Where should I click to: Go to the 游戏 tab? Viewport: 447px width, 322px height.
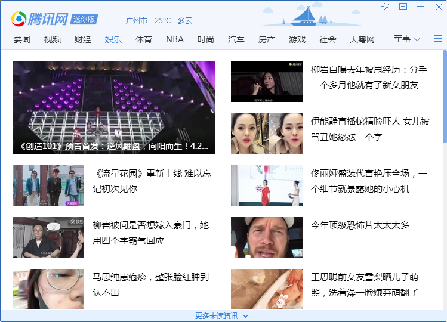tap(297, 39)
